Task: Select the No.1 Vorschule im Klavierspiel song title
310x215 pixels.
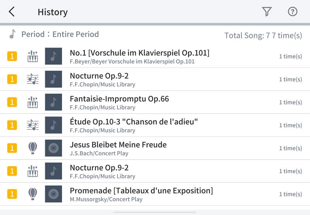Action: point(139,53)
